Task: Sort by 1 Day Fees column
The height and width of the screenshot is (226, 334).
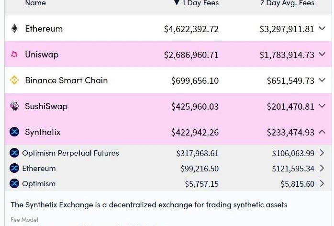Action: [x=196, y=3]
